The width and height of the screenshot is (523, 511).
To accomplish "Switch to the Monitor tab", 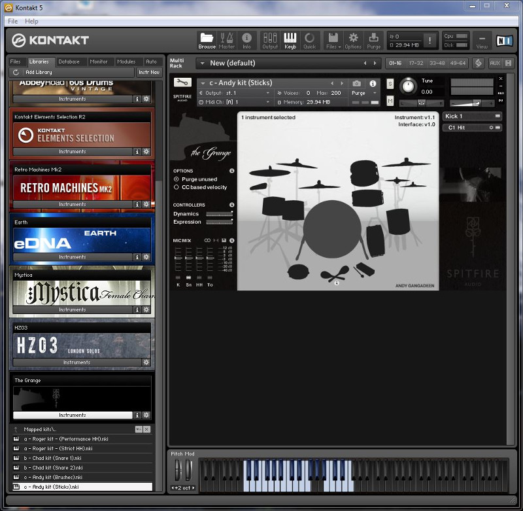I will (x=99, y=62).
